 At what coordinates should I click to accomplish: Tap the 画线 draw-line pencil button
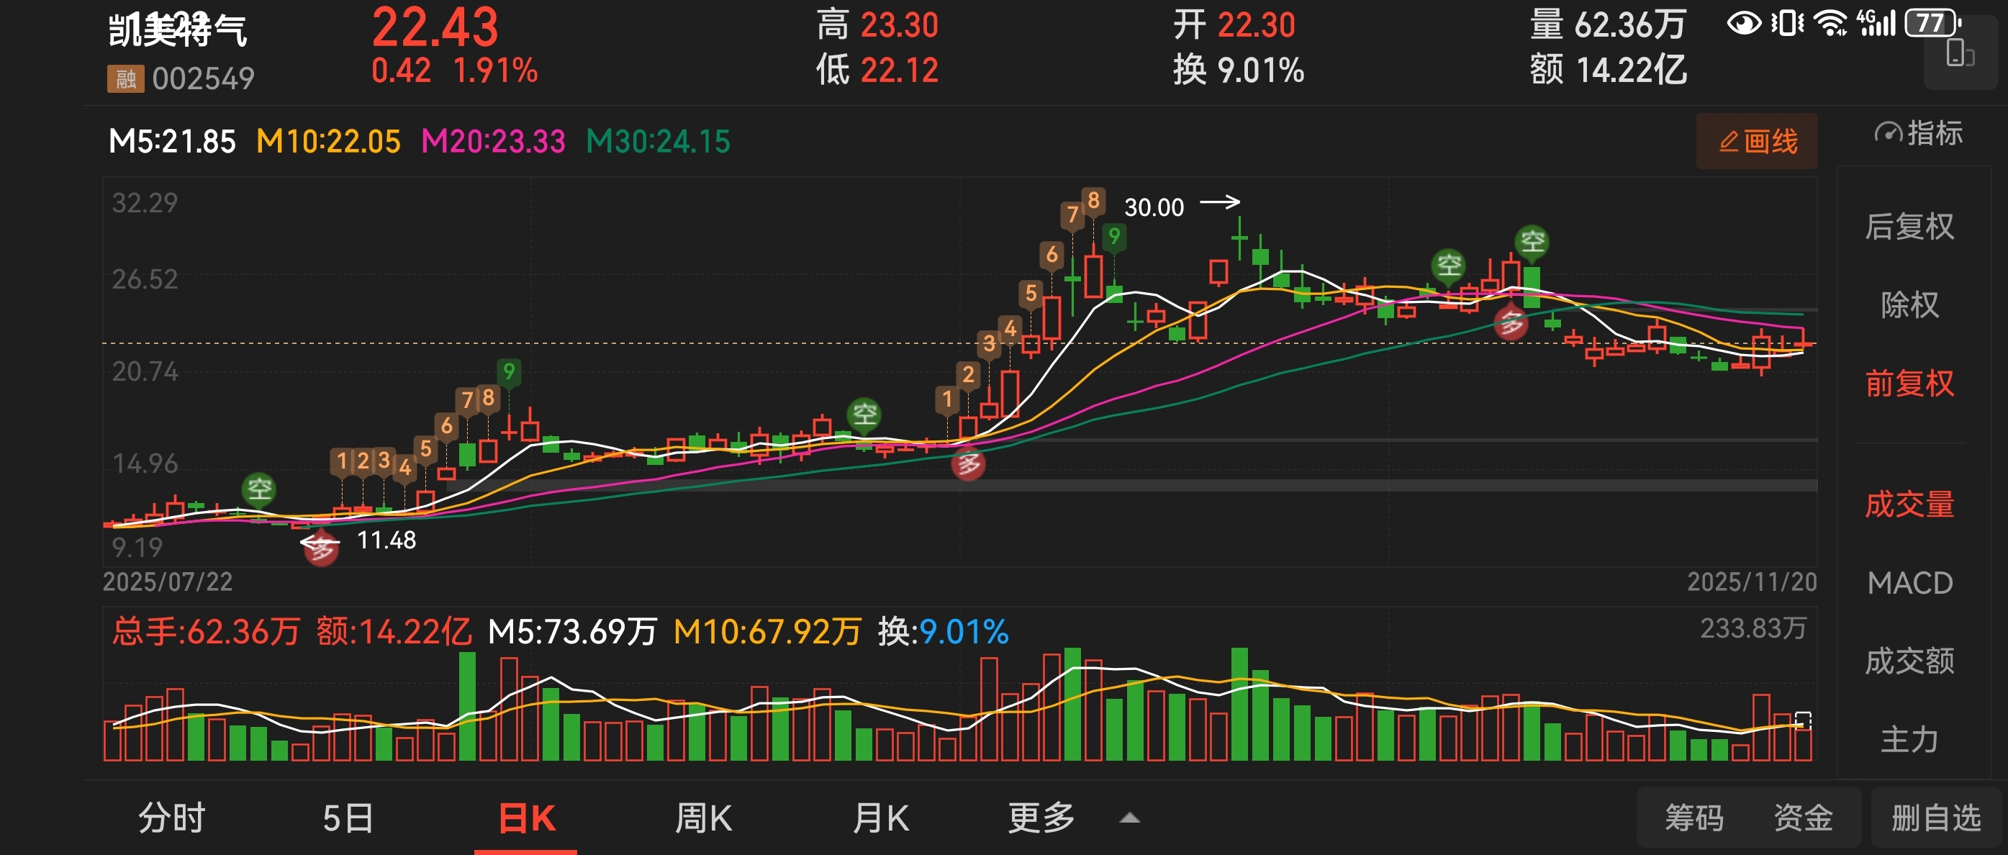point(1757,141)
